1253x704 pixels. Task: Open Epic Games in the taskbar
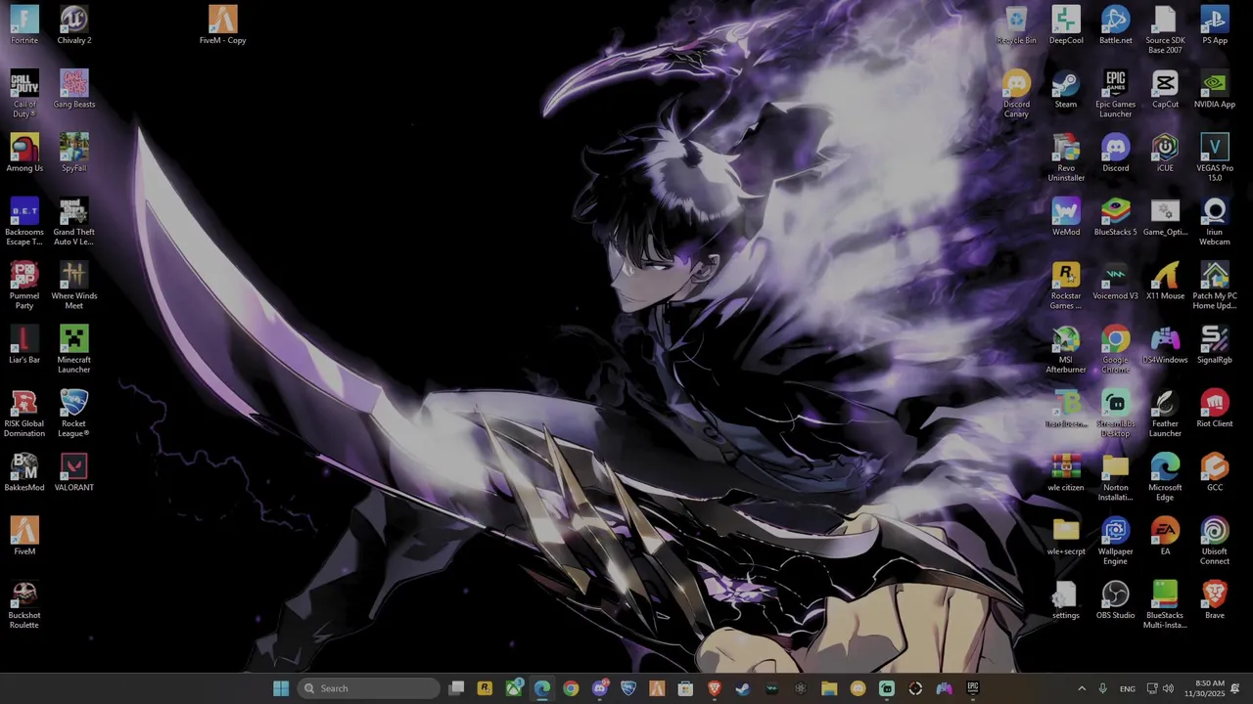[x=972, y=688]
